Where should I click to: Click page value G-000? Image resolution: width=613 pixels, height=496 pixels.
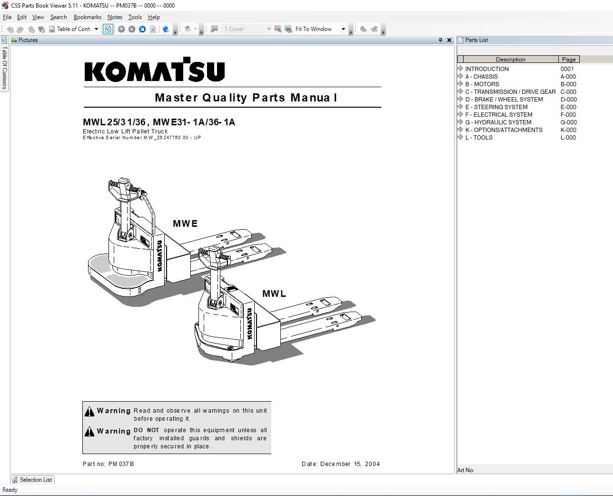pyautogui.click(x=569, y=122)
